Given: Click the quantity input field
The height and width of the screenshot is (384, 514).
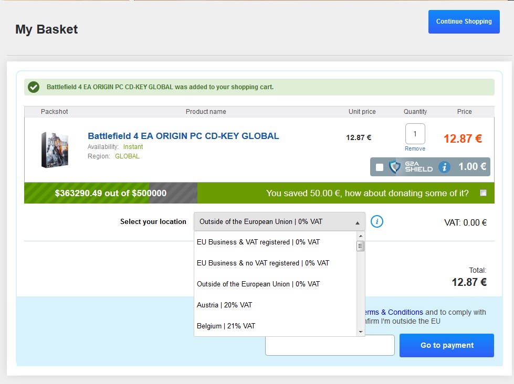Looking at the screenshot, I should [415, 134].
